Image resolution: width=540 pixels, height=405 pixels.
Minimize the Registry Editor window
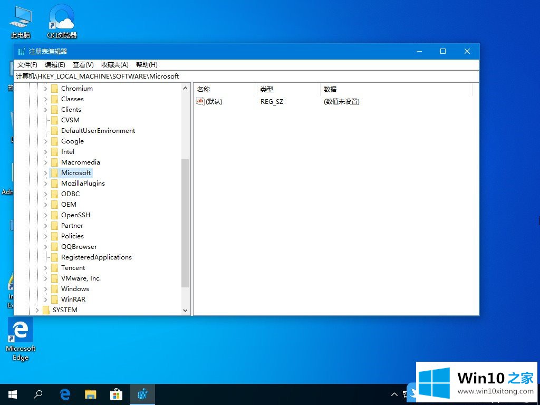[419, 51]
